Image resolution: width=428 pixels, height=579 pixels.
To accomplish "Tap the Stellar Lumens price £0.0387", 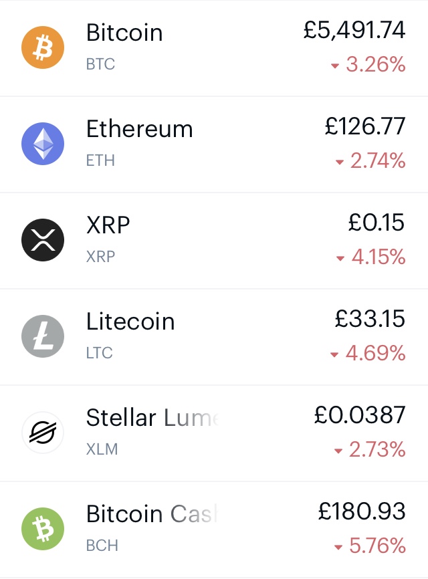I will point(360,415).
